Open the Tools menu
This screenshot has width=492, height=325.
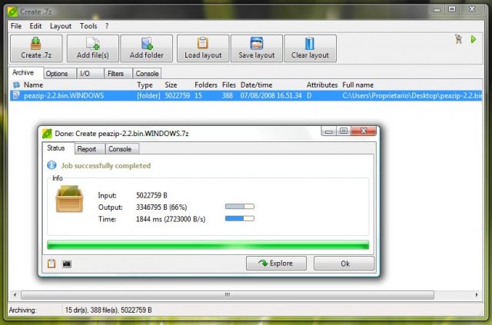[x=88, y=26]
